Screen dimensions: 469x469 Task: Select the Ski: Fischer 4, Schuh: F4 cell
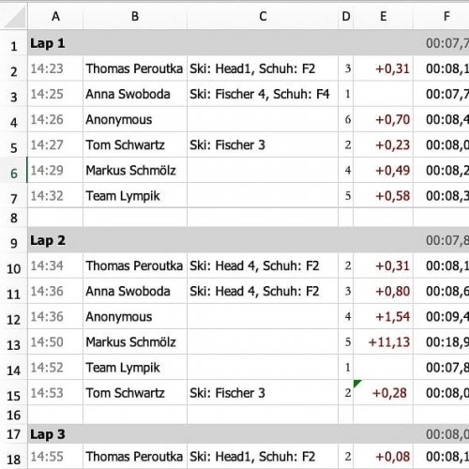[x=263, y=94]
